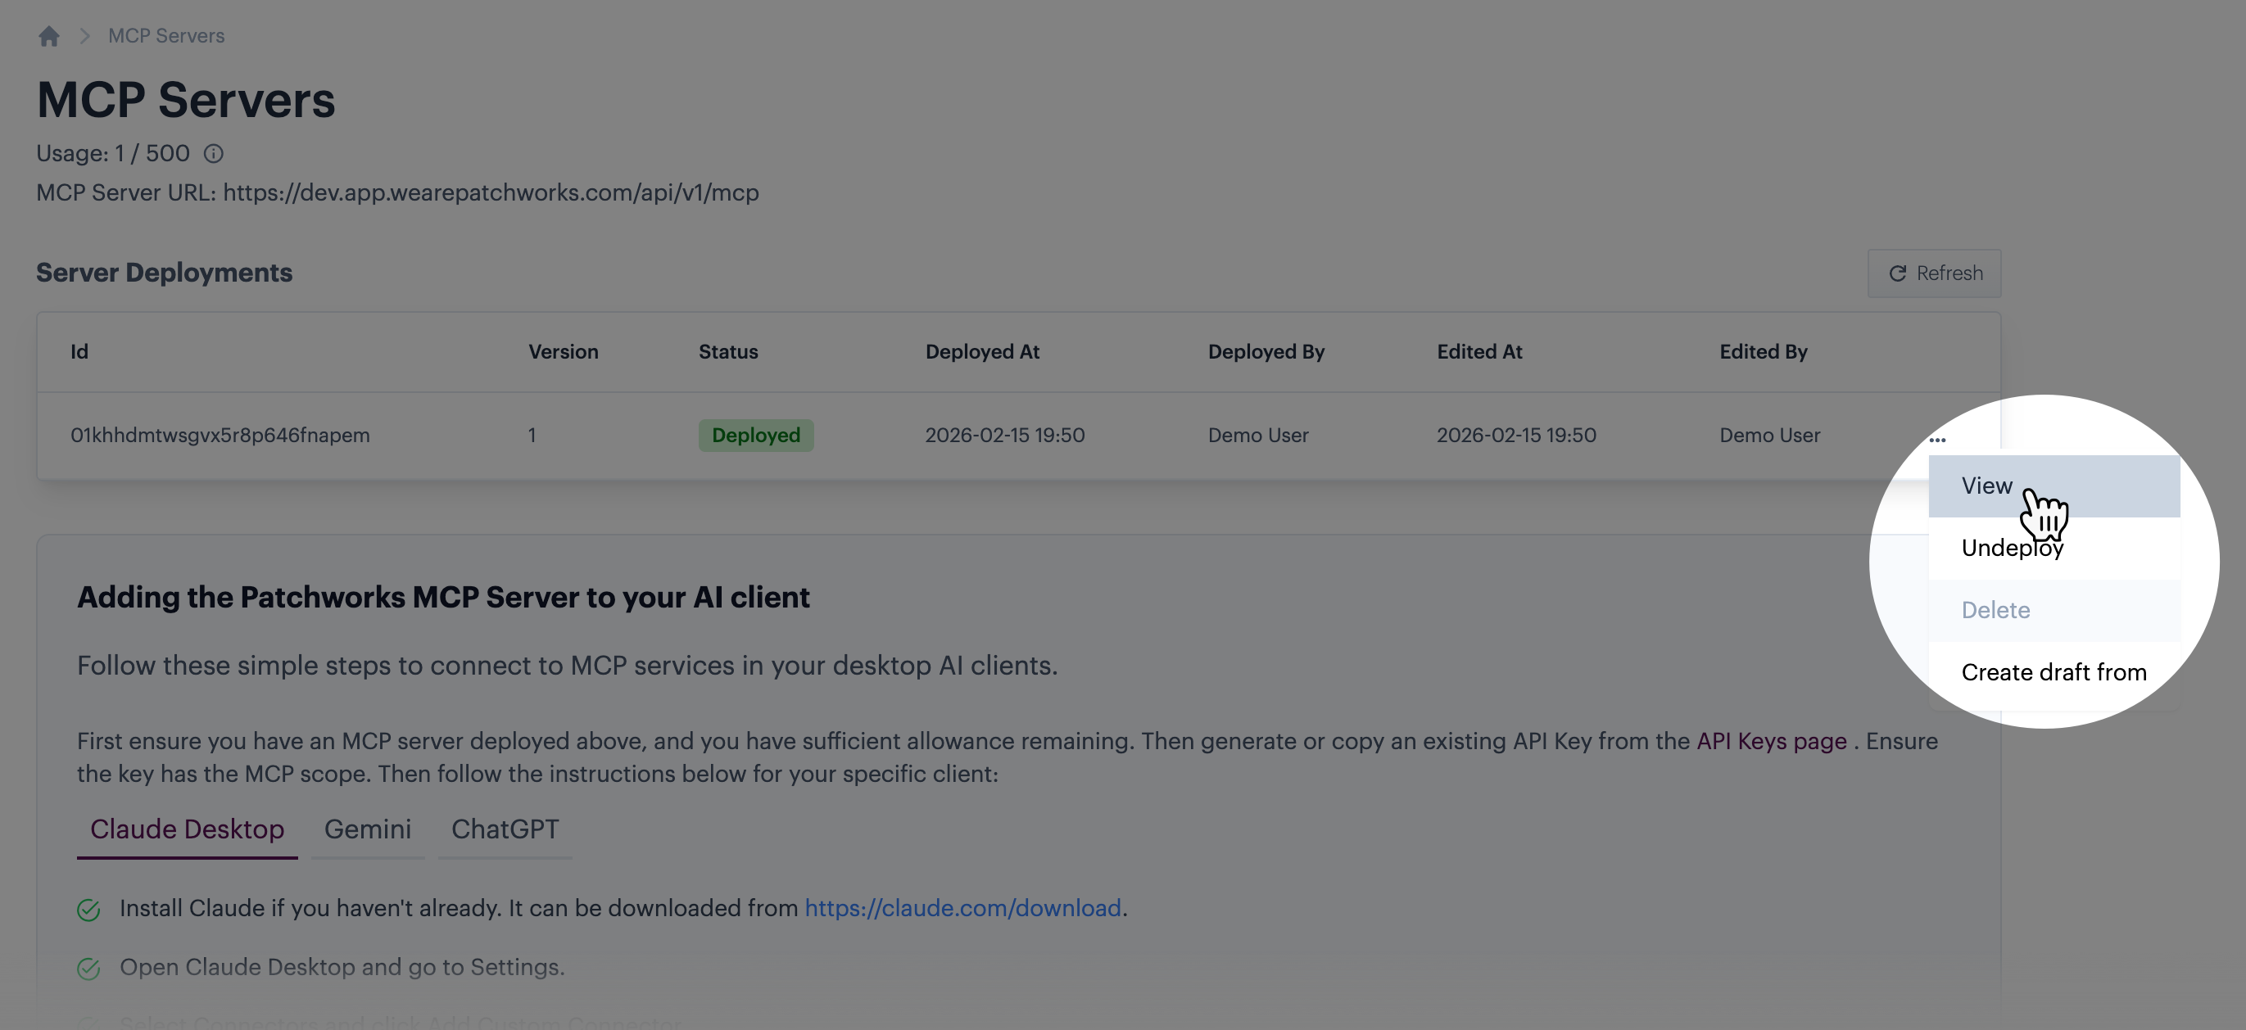
Task: Choose Create draft from option
Action: [x=2054, y=672]
